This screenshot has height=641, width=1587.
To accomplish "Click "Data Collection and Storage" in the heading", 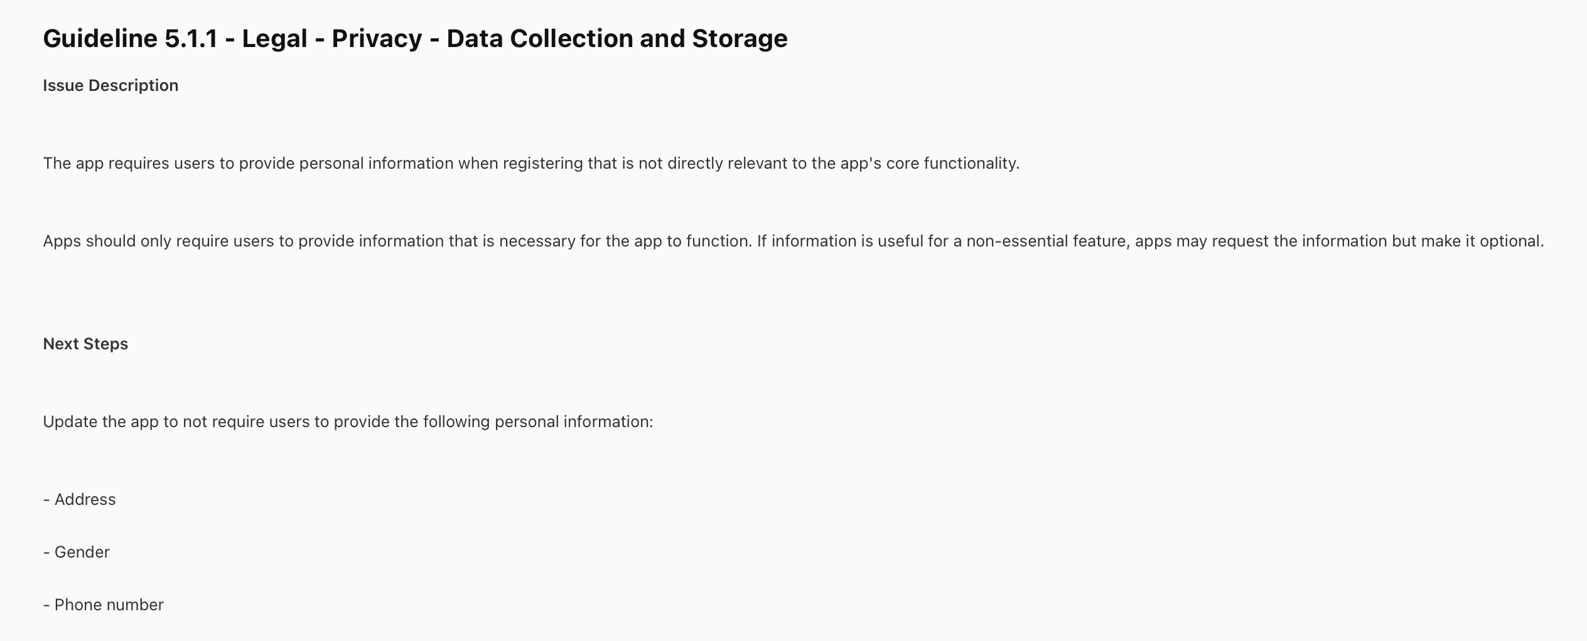I will [x=616, y=38].
